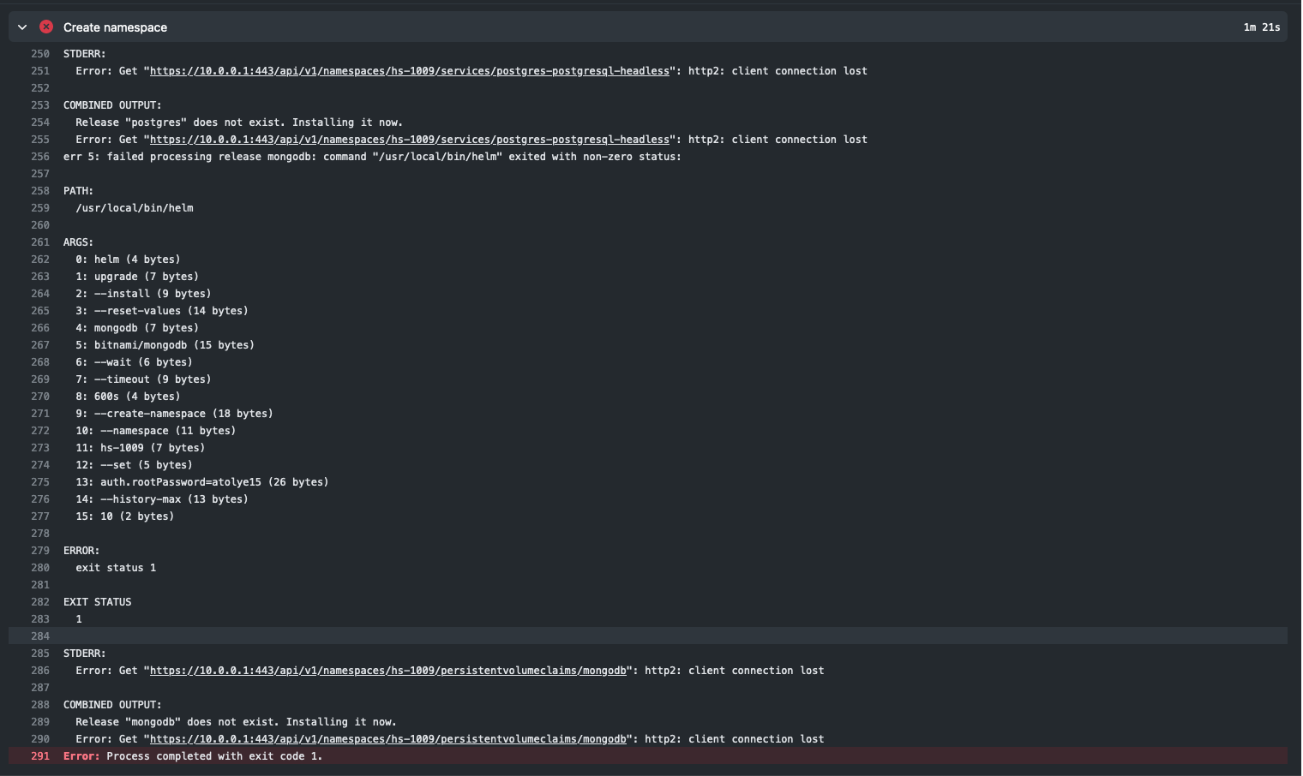Click the 1m 21s duration label

tap(1261, 27)
